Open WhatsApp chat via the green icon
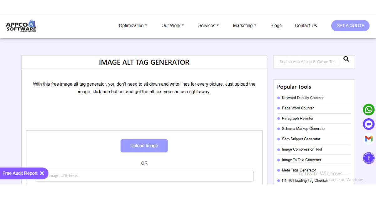376x197 pixels. 368,109
